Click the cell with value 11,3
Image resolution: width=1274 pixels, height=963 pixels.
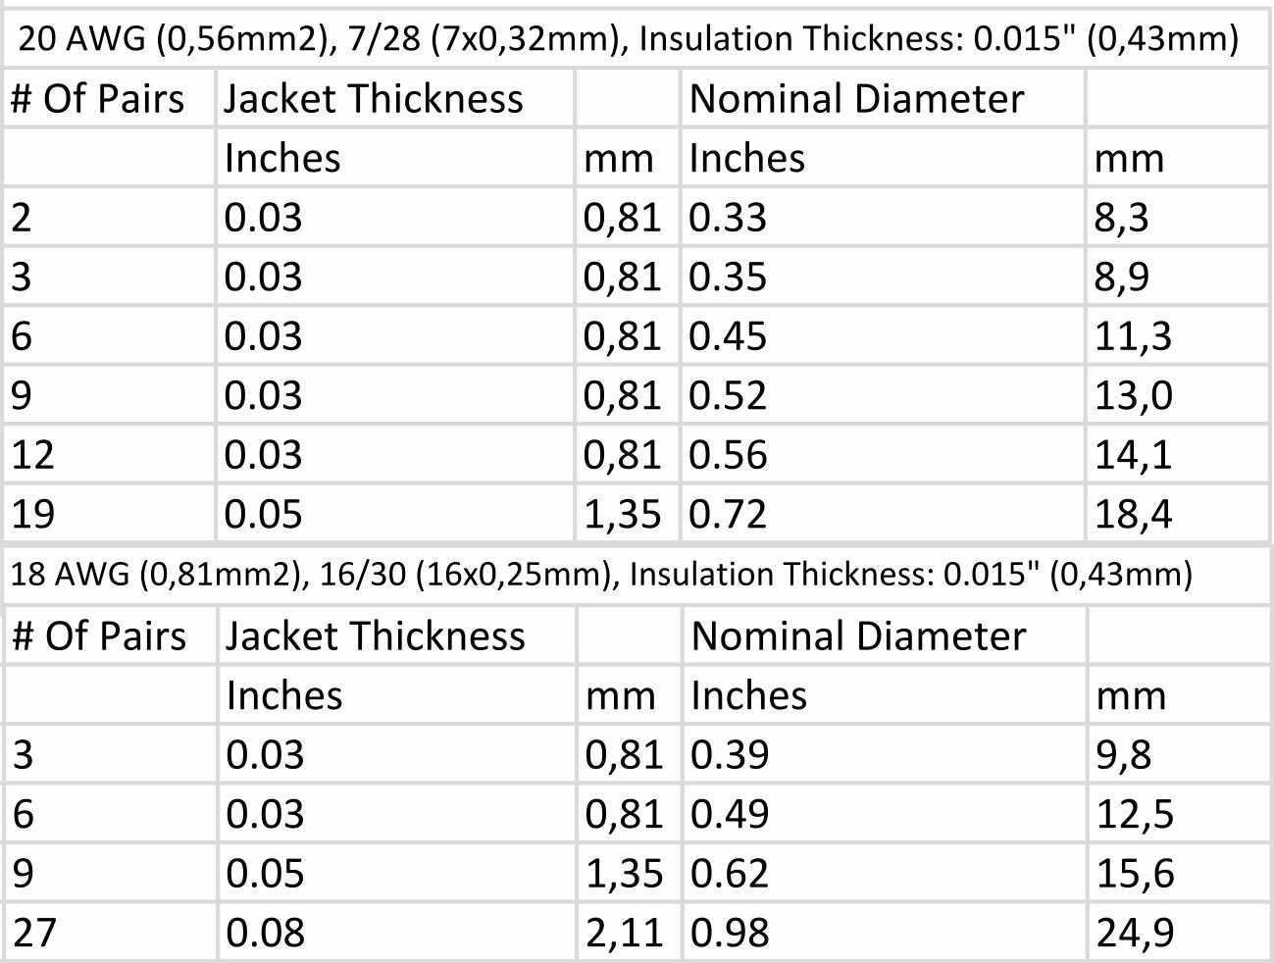1179,335
